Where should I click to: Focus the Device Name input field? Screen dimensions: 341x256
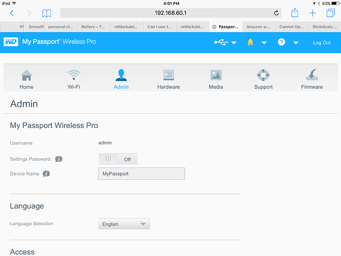[142, 174]
